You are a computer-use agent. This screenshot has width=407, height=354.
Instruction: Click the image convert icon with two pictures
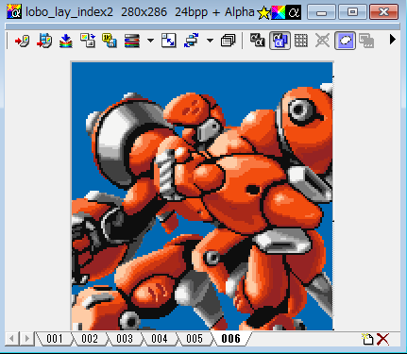[x=88, y=41]
